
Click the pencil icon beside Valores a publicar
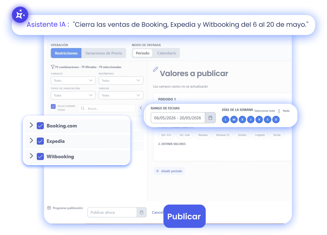[x=155, y=69]
